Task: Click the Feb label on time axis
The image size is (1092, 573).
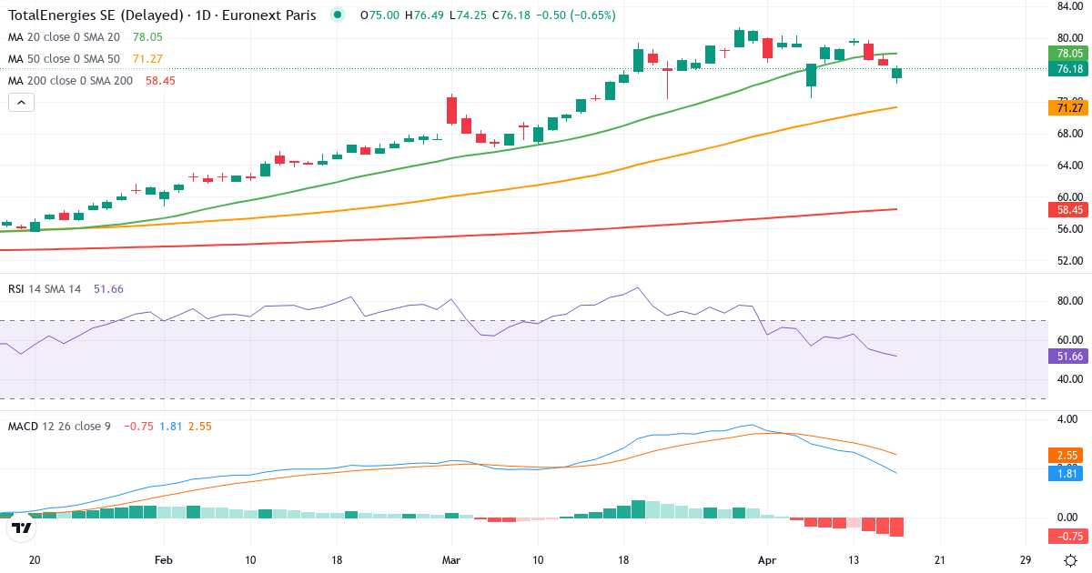Action: coord(164,560)
